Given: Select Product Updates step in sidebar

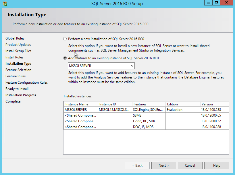Looking at the screenshot, I should (18, 44).
